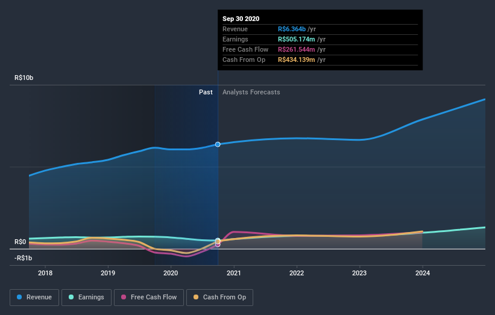
Task: Select the 2023 x-axis label
Action: click(x=359, y=273)
